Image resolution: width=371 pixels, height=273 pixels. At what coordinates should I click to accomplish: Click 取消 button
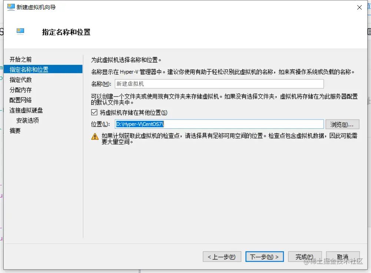coord(343,257)
